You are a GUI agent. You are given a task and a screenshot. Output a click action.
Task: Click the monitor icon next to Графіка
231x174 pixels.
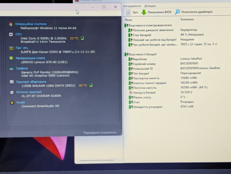[12, 68]
